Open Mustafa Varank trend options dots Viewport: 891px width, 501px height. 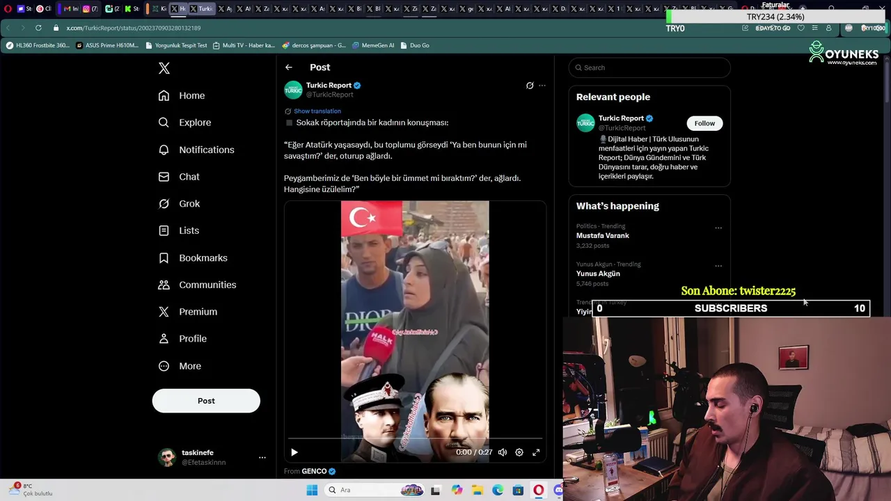click(718, 228)
